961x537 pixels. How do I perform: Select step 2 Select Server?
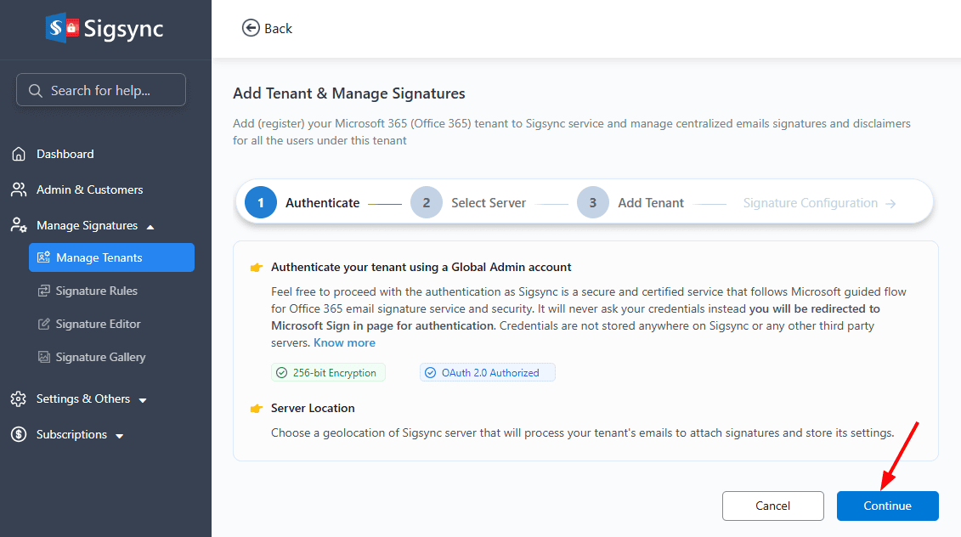427,203
